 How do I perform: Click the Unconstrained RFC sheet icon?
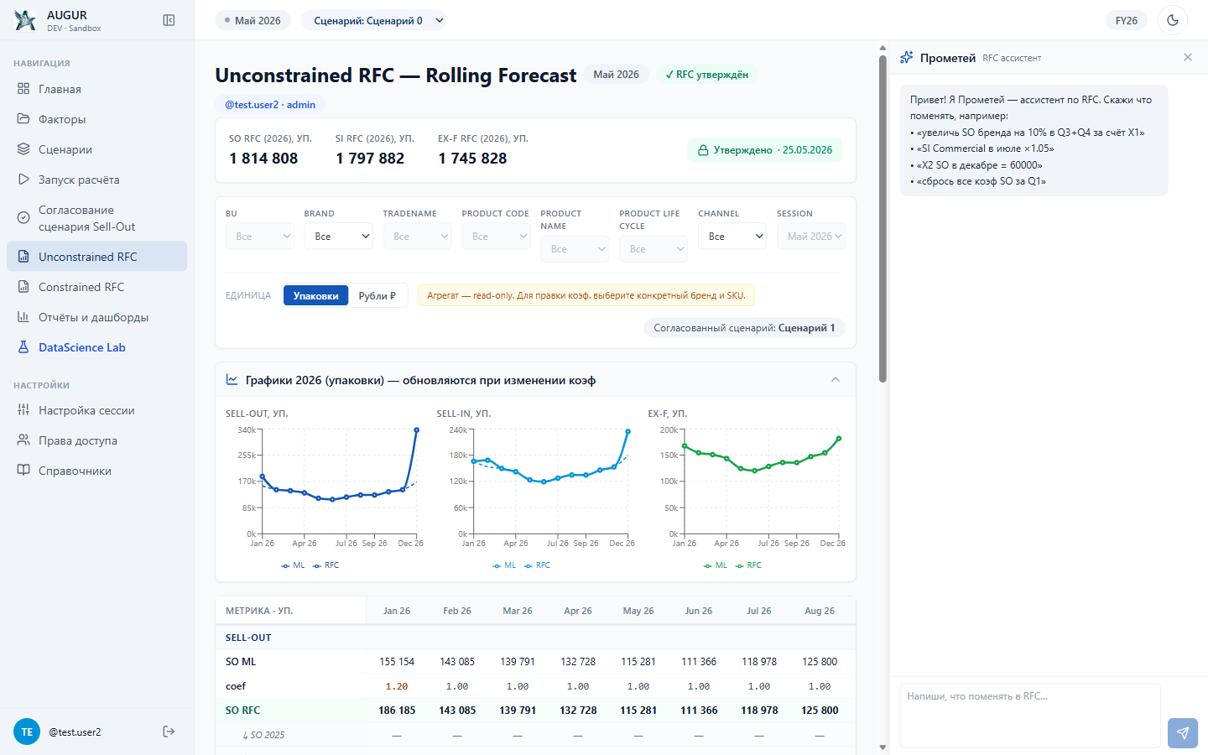click(23, 257)
